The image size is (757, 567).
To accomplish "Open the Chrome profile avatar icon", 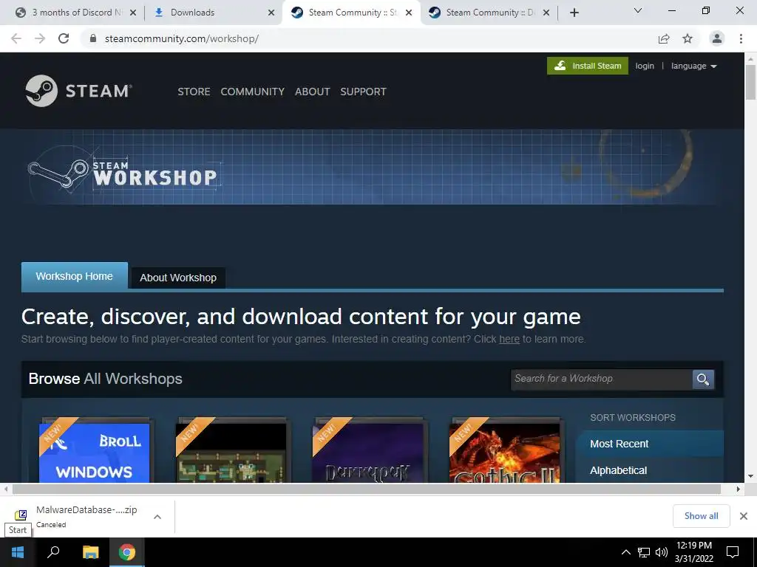I will 717,38.
